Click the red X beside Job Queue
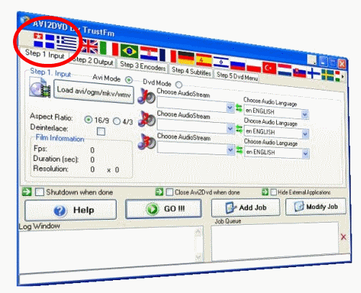The height and width of the screenshot is (293, 361). click(x=343, y=237)
